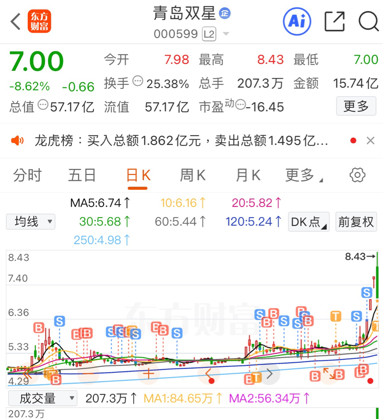383x419 pixels.
Task: Switch to the 分时 tab
Action: (x=27, y=175)
